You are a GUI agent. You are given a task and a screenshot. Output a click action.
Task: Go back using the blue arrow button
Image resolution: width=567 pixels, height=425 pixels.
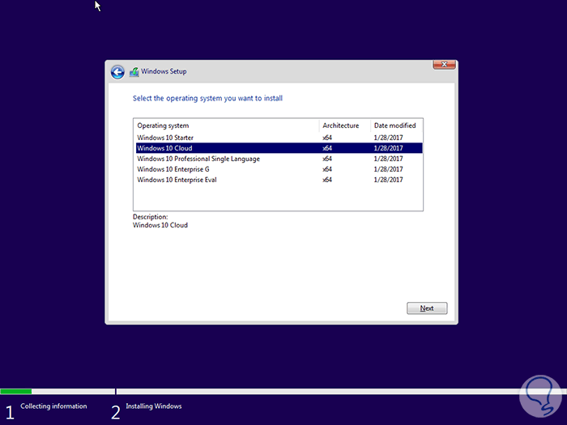pyautogui.click(x=117, y=72)
